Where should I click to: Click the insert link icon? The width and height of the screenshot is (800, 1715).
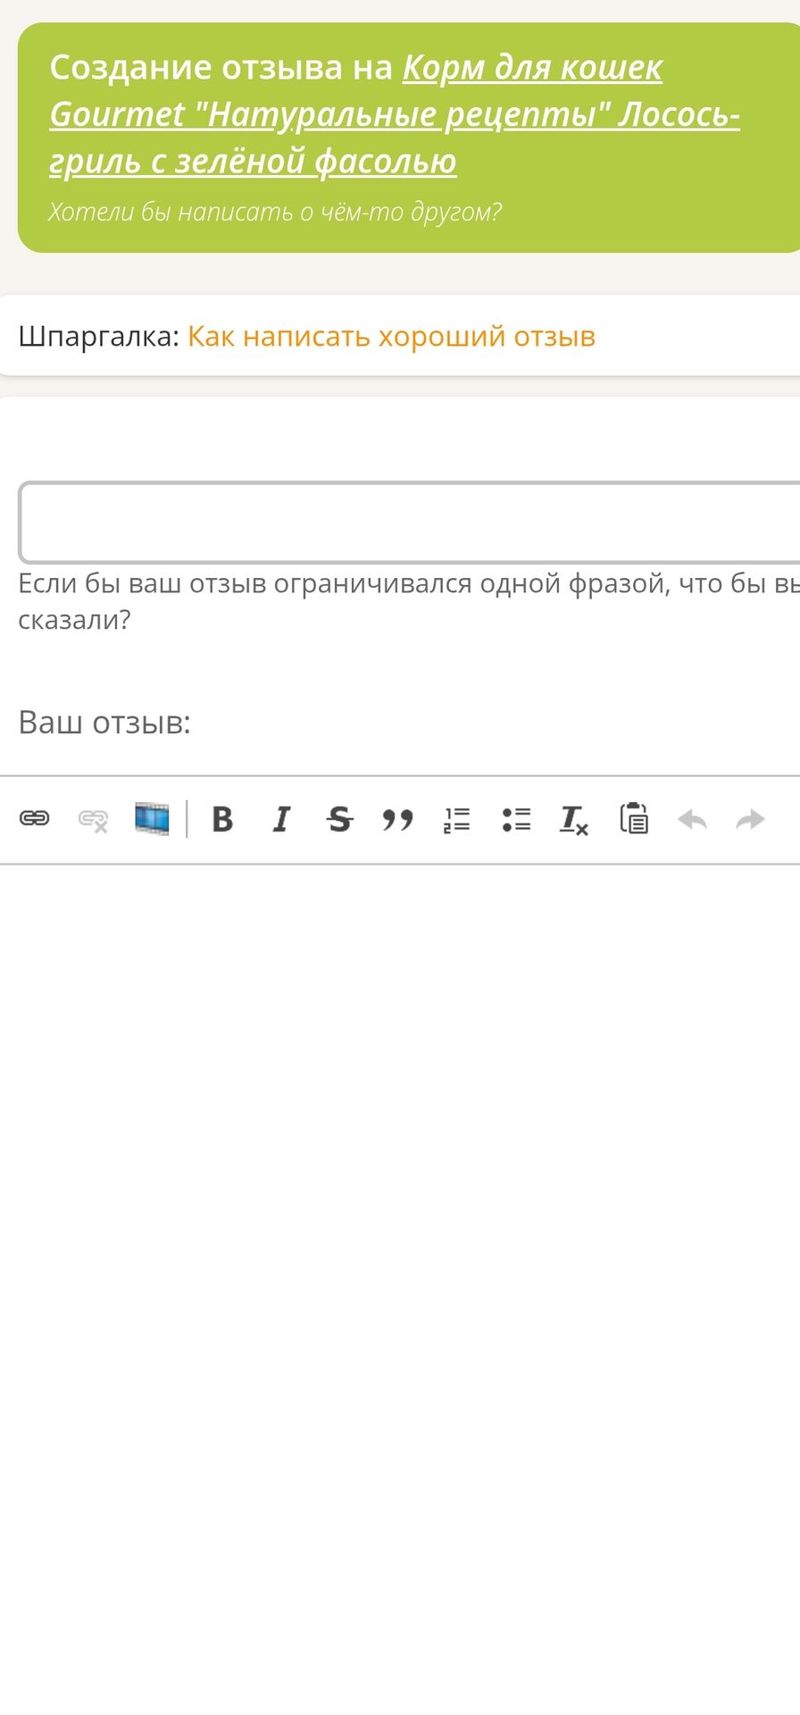(35, 818)
